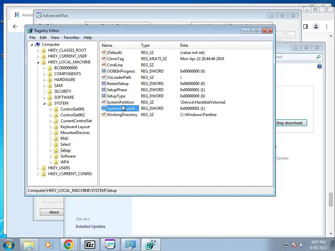This screenshot has height=251, width=335.
Task: Select the SystemSetupInProgress value name
Action: tap(122, 109)
